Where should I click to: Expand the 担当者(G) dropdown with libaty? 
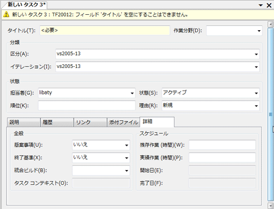[132, 93]
